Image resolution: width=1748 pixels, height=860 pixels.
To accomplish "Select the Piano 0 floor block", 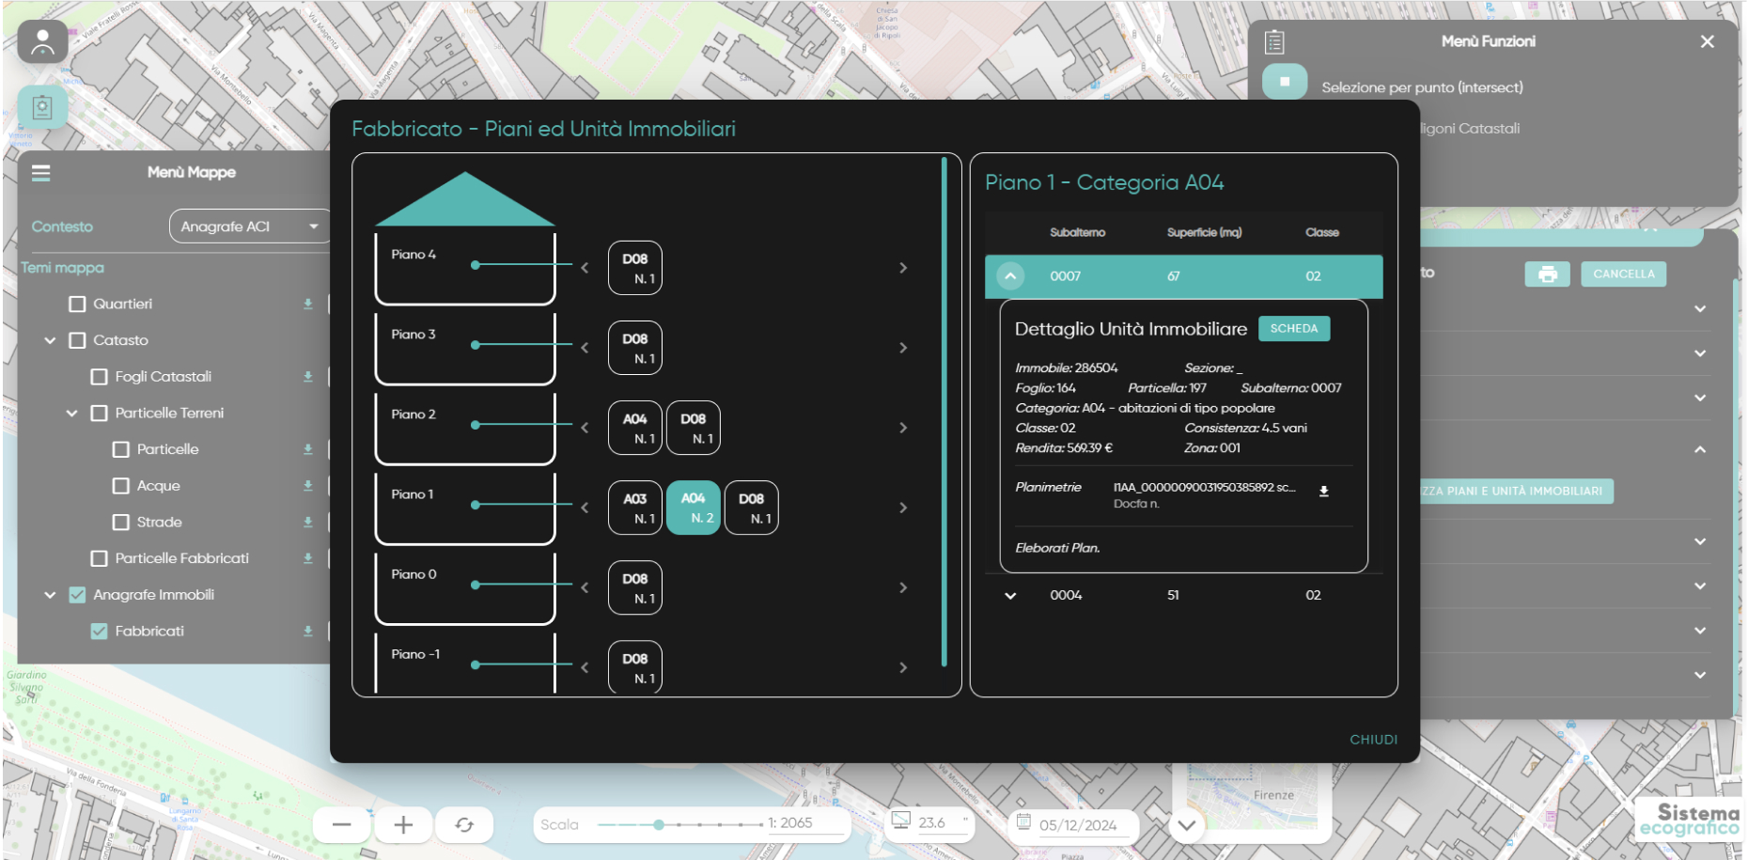I will coord(465,588).
